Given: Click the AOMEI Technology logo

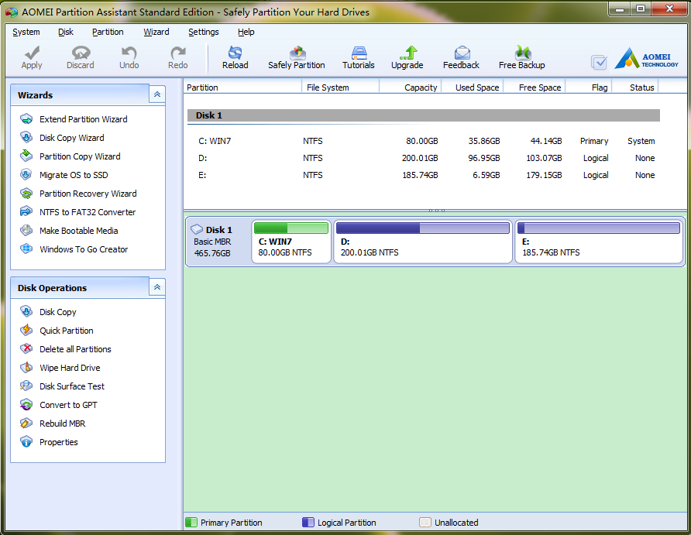Looking at the screenshot, I should click(646, 58).
